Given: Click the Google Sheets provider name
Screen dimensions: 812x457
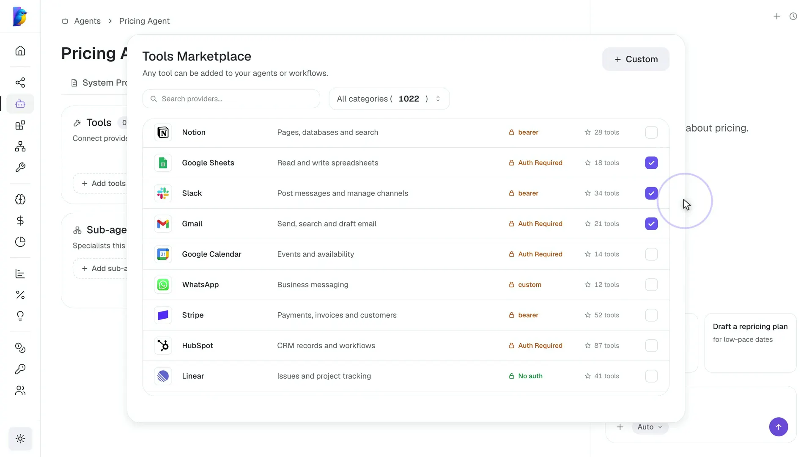Looking at the screenshot, I should click(x=208, y=163).
